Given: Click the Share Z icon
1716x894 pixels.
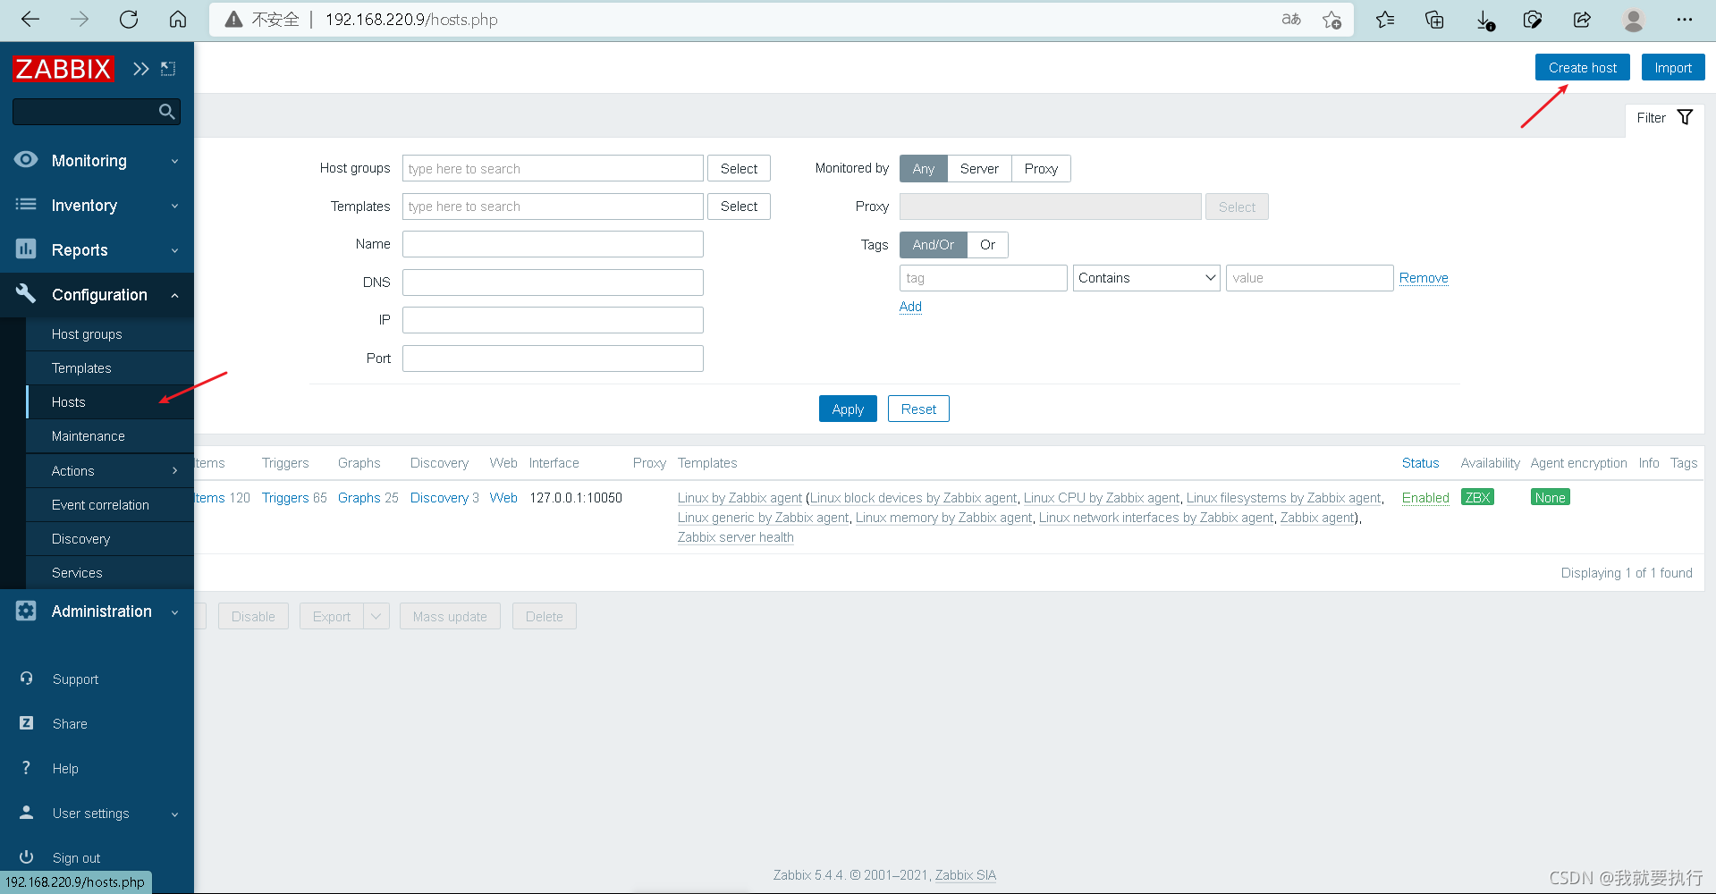Looking at the screenshot, I should point(27,723).
